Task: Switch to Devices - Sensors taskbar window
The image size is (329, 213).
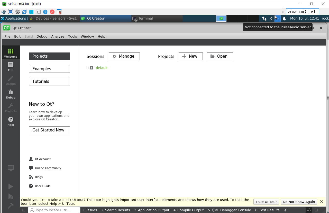Action: coord(54,18)
